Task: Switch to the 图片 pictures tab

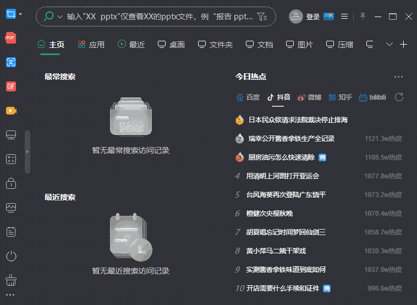Action: (300, 45)
